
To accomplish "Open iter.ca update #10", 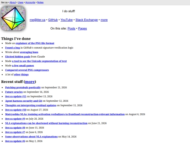I will click(15, 110).
